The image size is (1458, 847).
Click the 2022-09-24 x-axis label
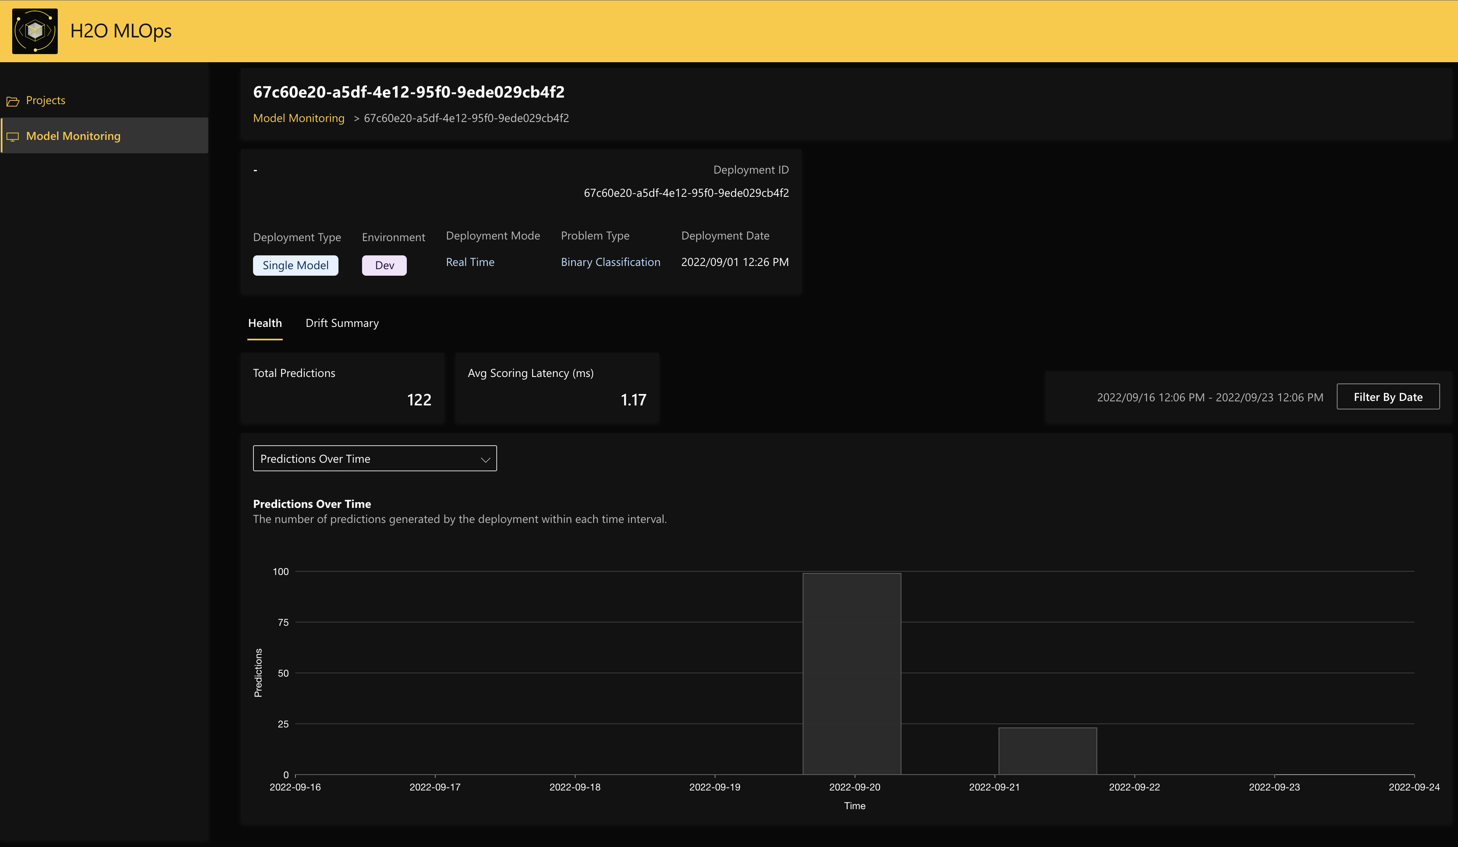1414,787
